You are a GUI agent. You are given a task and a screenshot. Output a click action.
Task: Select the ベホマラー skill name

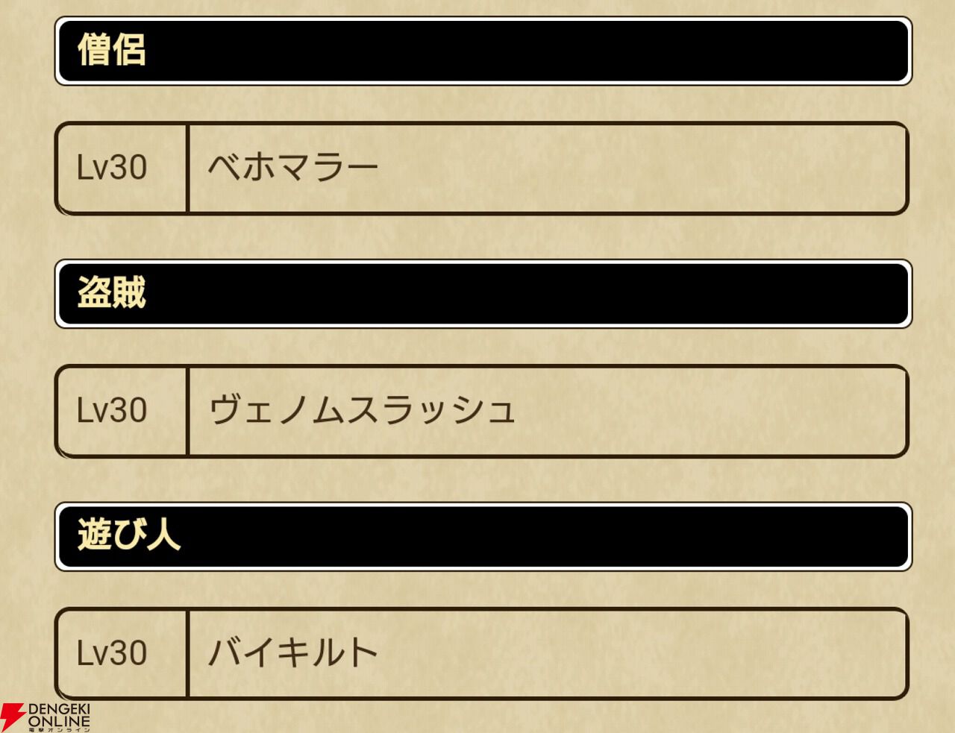[293, 168]
